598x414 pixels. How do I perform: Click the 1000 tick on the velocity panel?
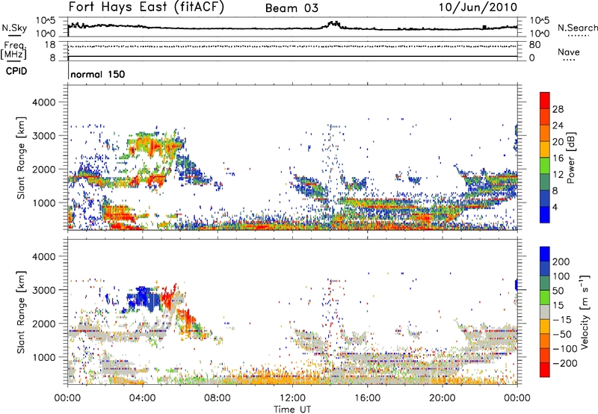(43, 357)
